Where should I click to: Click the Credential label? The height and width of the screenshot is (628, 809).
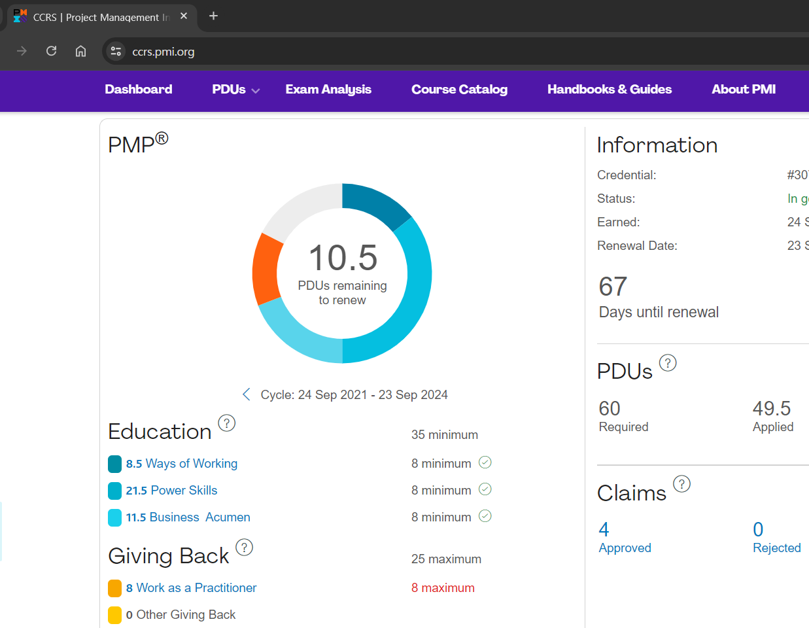coord(627,175)
